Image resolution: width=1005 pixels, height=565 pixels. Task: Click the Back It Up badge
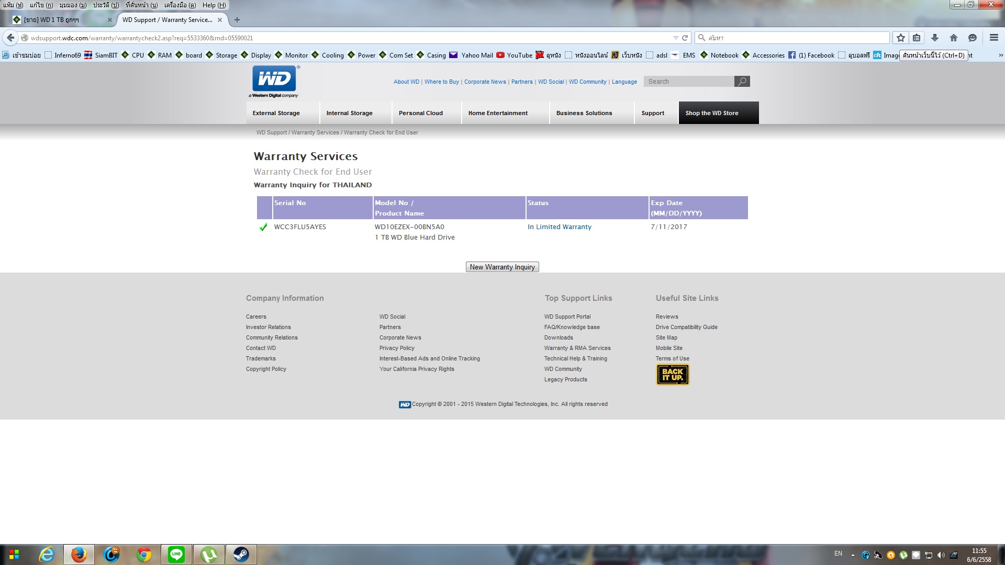pyautogui.click(x=673, y=375)
